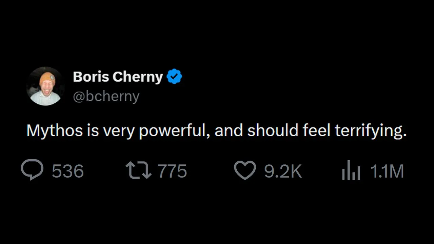The height and width of the screenshot is (244, 434).
Task: Open the view analytics bar chart icon
Action: click(x=351, y=171)
